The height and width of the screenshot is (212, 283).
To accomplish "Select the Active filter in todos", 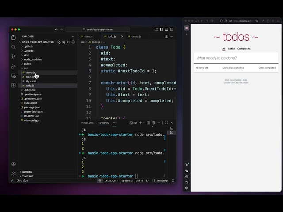I will (x=231, y=49).
